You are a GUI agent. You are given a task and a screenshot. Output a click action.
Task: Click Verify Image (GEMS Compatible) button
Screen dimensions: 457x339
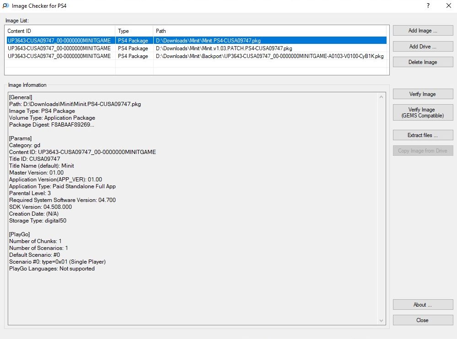(423, 112)
